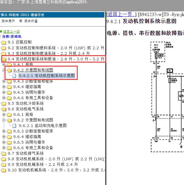Select 9.4.2.1 发动机控制系统示意图 text

[x=47, y=76]
